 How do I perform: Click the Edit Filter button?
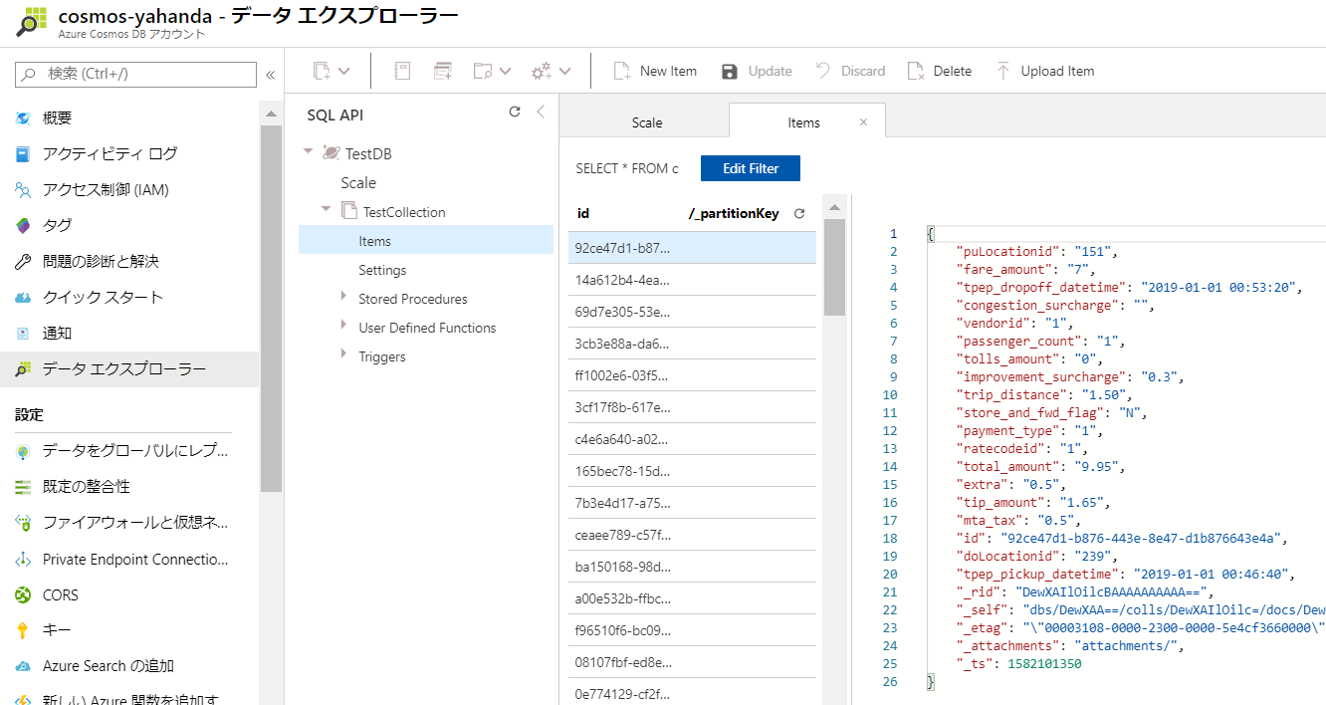(x=750, y=168)
